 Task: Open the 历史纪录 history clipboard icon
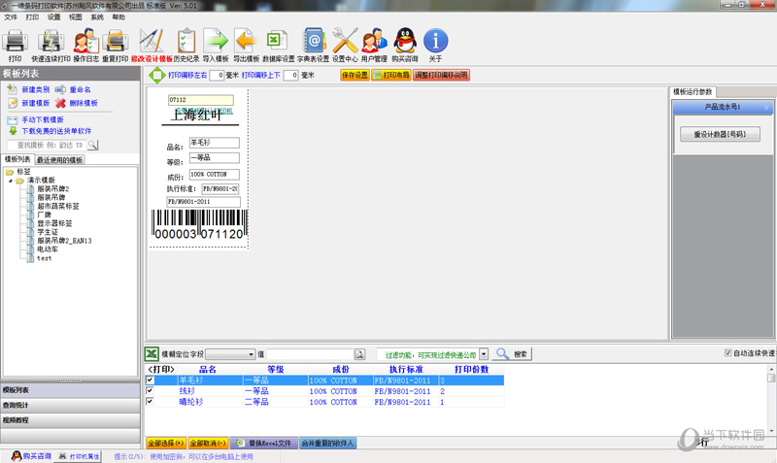coord(186,41)
